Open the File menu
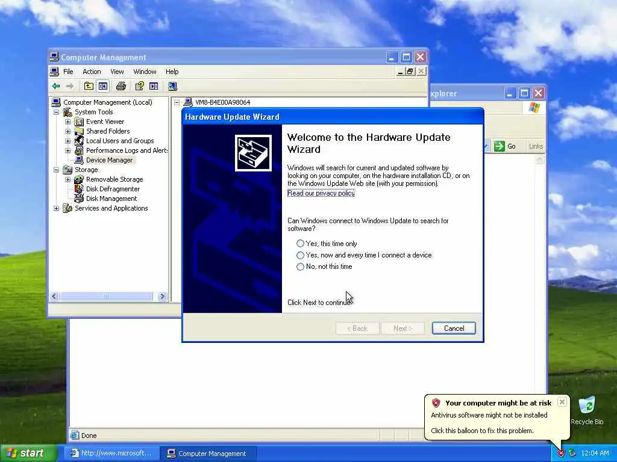This screenshot has height=462, width=617. coord(68,72)
